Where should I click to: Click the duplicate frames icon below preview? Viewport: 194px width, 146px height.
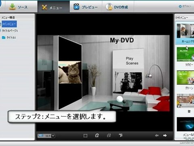109,135
